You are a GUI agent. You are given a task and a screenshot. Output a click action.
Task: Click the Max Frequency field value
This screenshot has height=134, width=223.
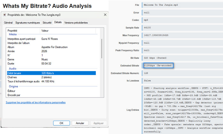pyautogui.click(x=183, y=35)
